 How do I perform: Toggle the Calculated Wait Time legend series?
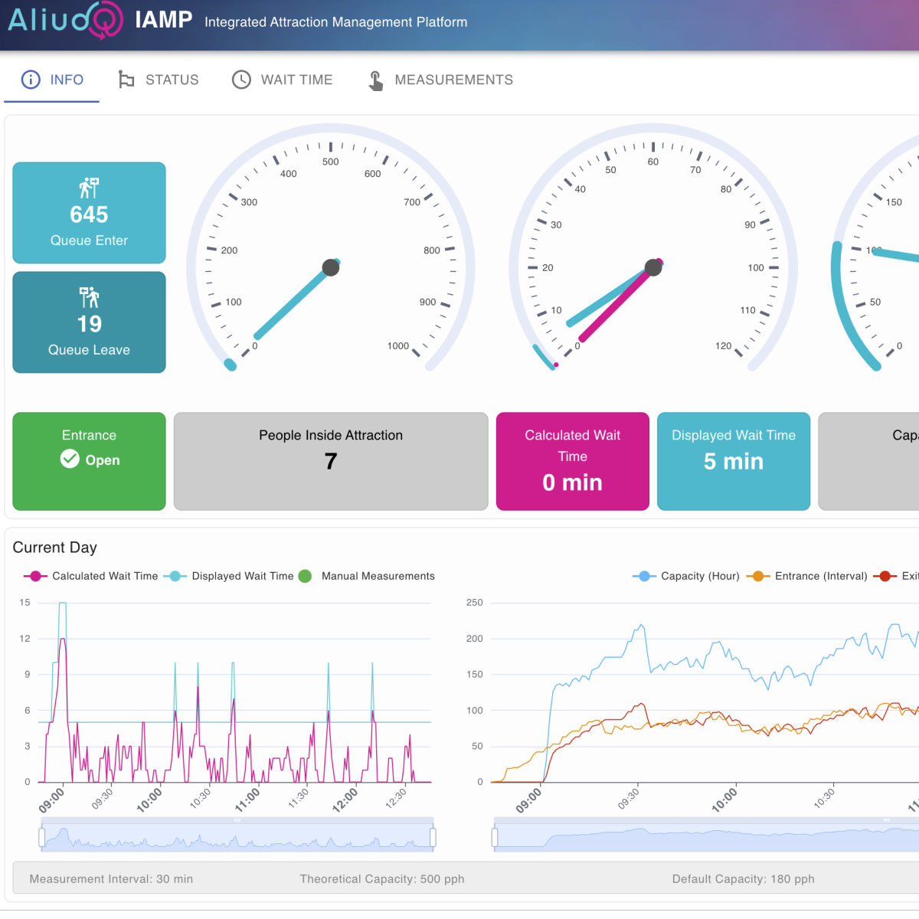(x=90, y=576)
